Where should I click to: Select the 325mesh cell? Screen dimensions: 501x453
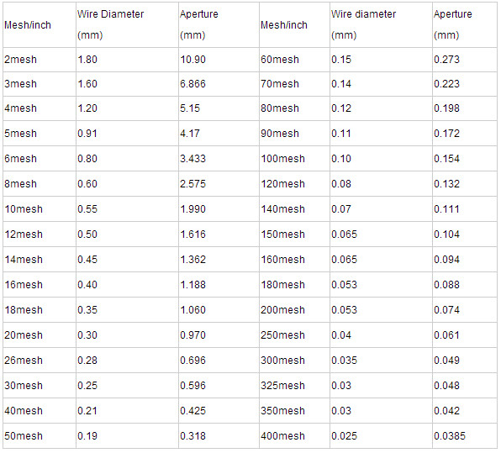click(x=282, y=386)
